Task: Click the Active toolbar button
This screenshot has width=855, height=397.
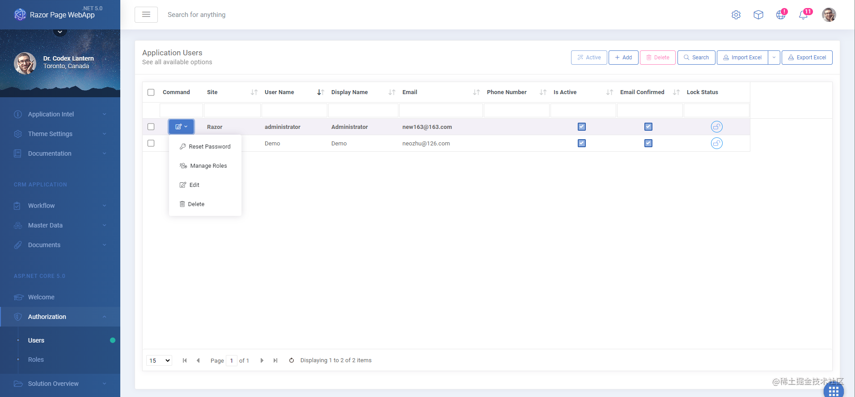Action: click(x=589, y=58)
